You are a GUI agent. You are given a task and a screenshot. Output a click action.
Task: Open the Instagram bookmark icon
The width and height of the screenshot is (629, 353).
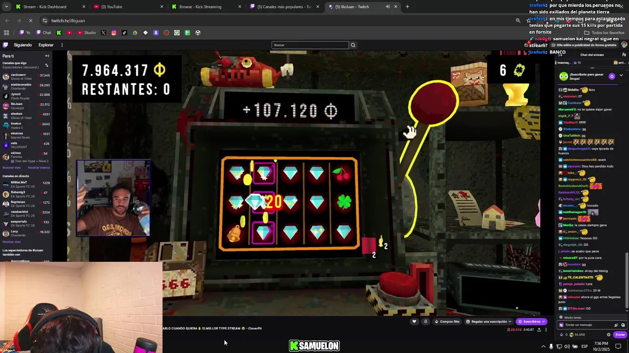point(114,33)
